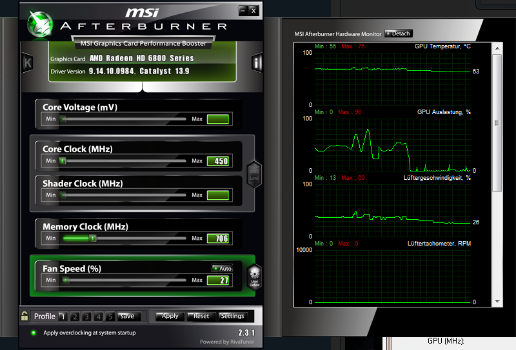Select profile slot 2
The image size is (516, 350).
(75, 316)
